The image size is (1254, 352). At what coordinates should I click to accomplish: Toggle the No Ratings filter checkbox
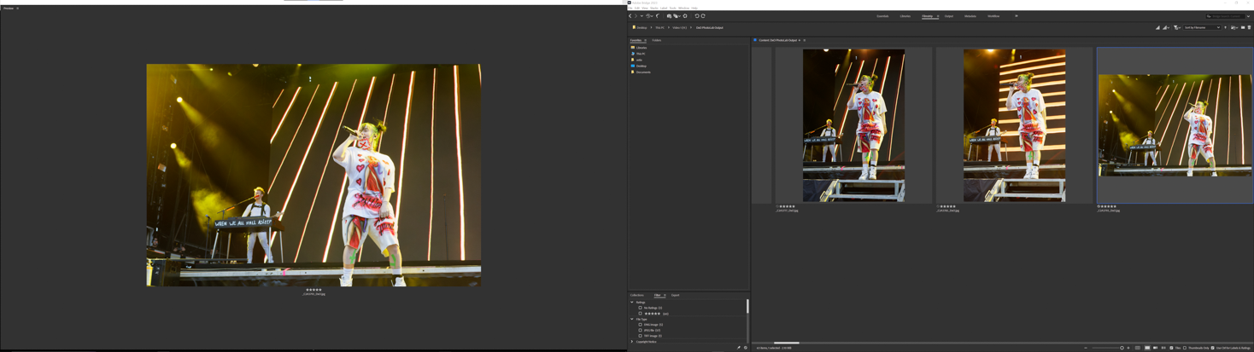[640, 308]
